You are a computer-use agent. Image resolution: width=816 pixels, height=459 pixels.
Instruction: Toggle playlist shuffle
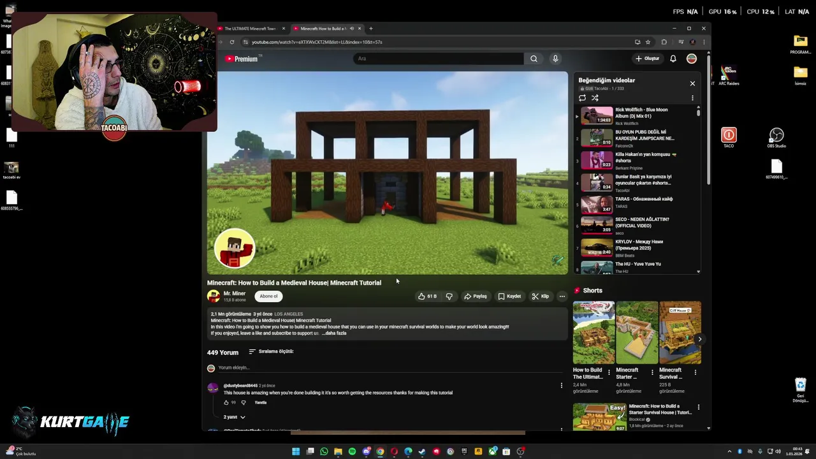pos(595,98)
